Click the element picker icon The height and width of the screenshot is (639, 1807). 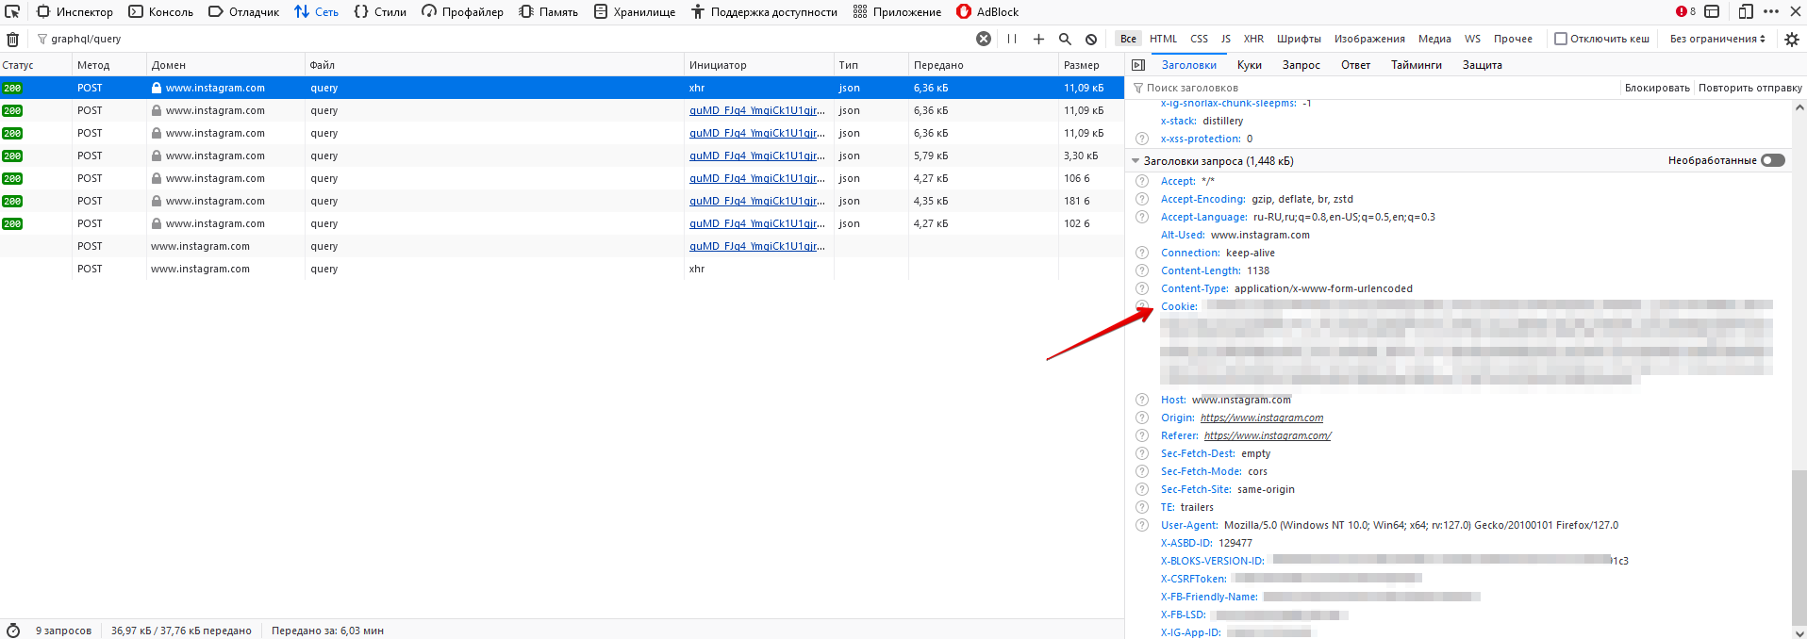point(12,11)
